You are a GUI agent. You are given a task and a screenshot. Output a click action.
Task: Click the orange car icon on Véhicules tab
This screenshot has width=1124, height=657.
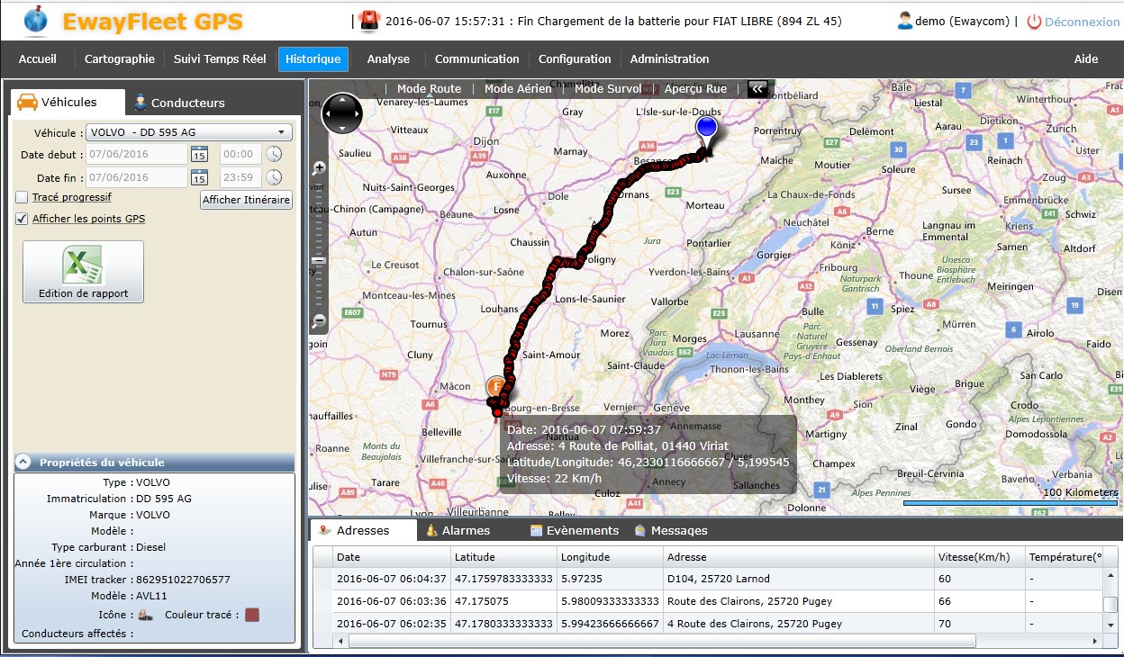click(x=27, y=102)
